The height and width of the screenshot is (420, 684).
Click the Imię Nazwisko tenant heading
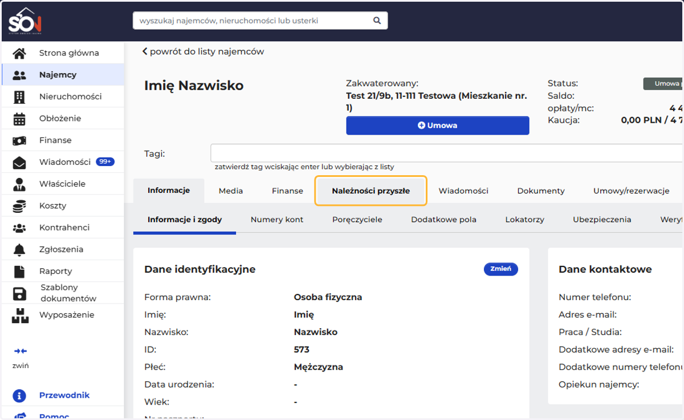click(x=194, y=86)
